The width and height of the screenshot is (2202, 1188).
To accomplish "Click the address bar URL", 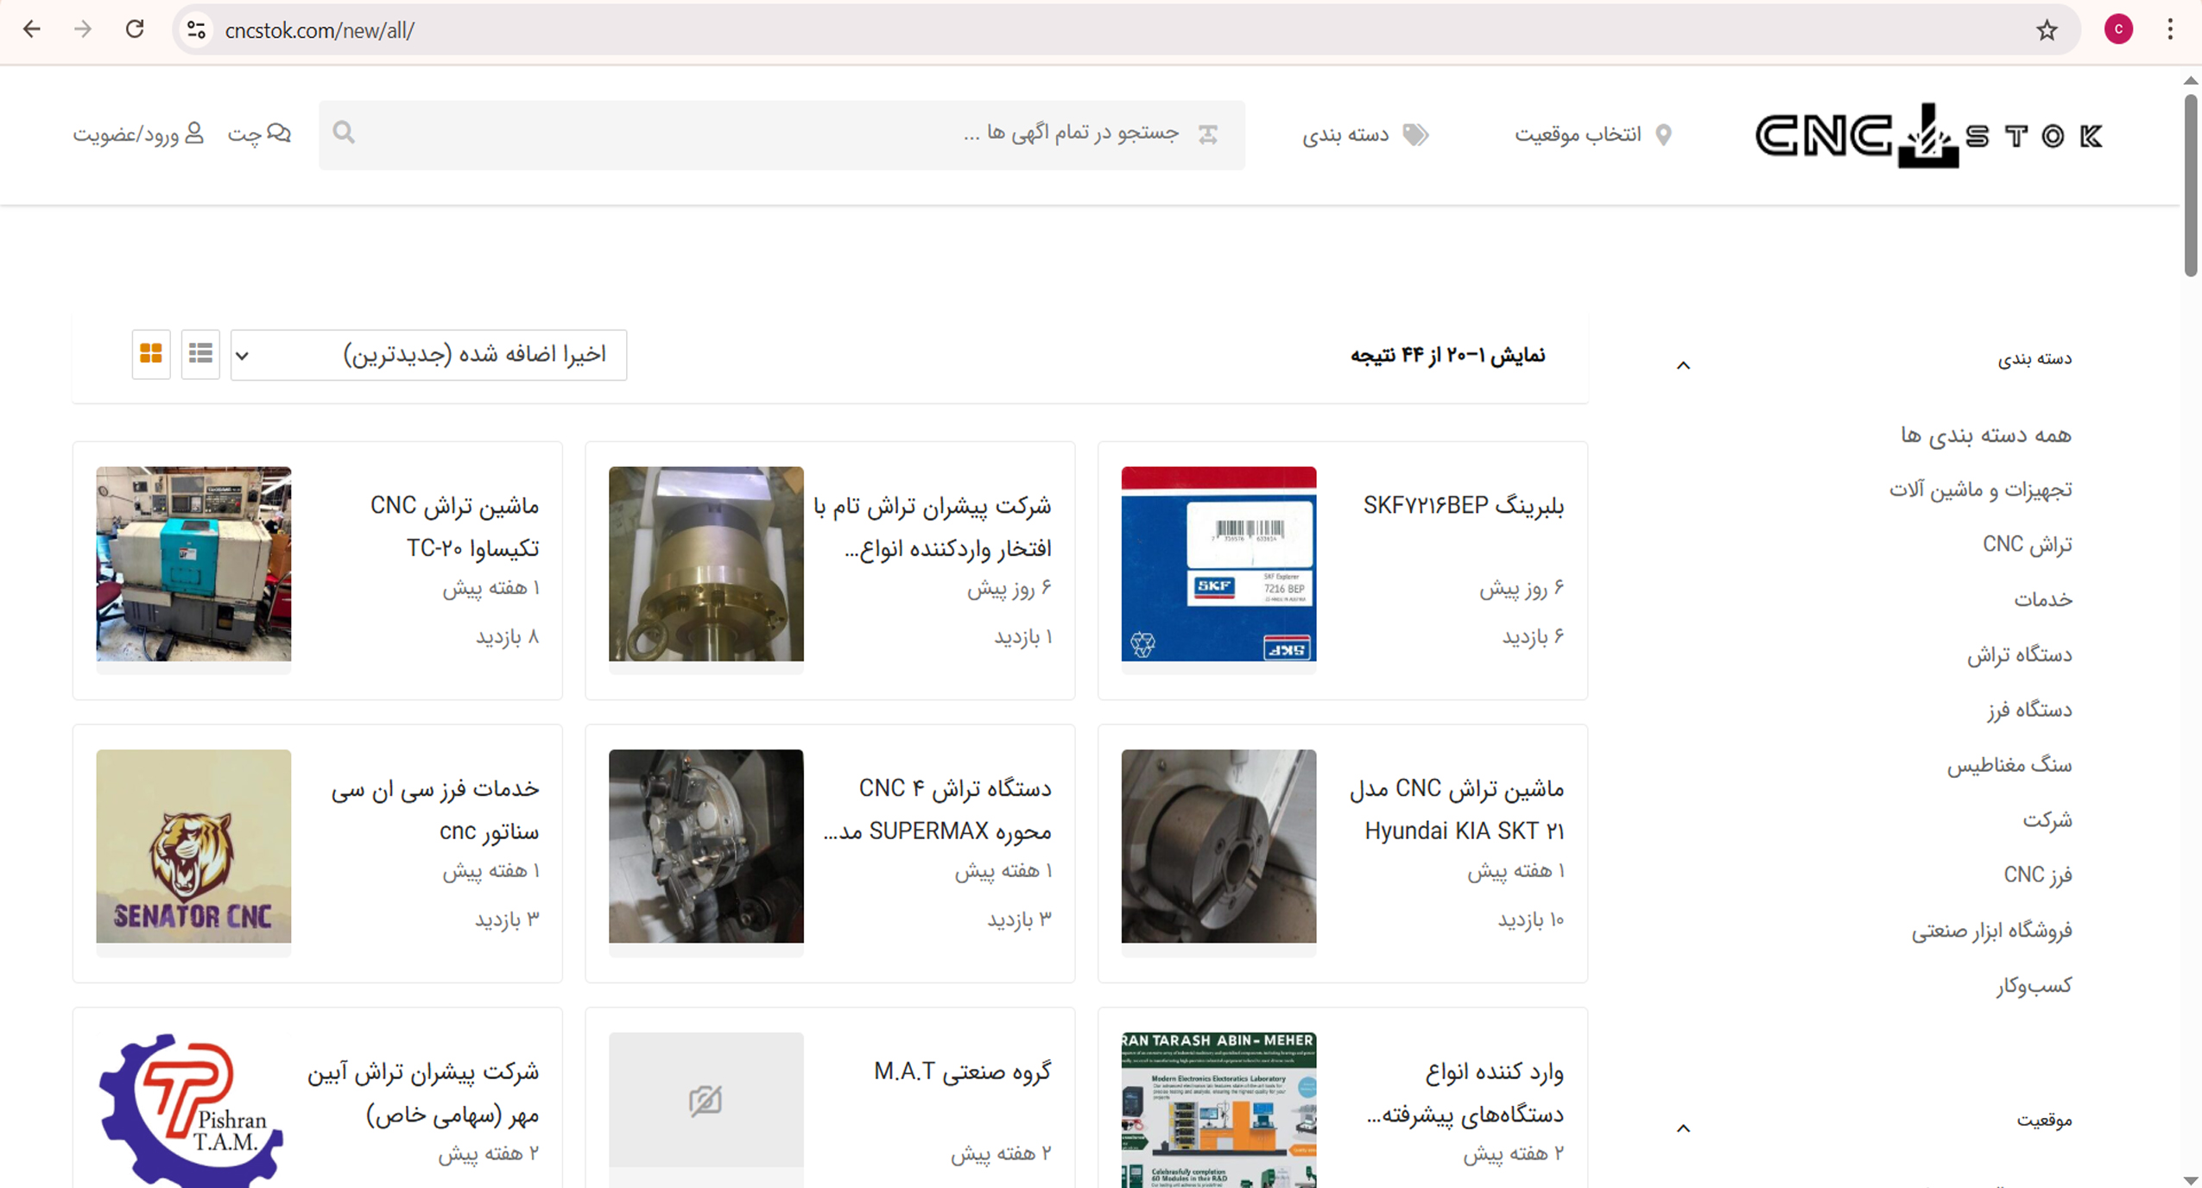I will (320, 30).
